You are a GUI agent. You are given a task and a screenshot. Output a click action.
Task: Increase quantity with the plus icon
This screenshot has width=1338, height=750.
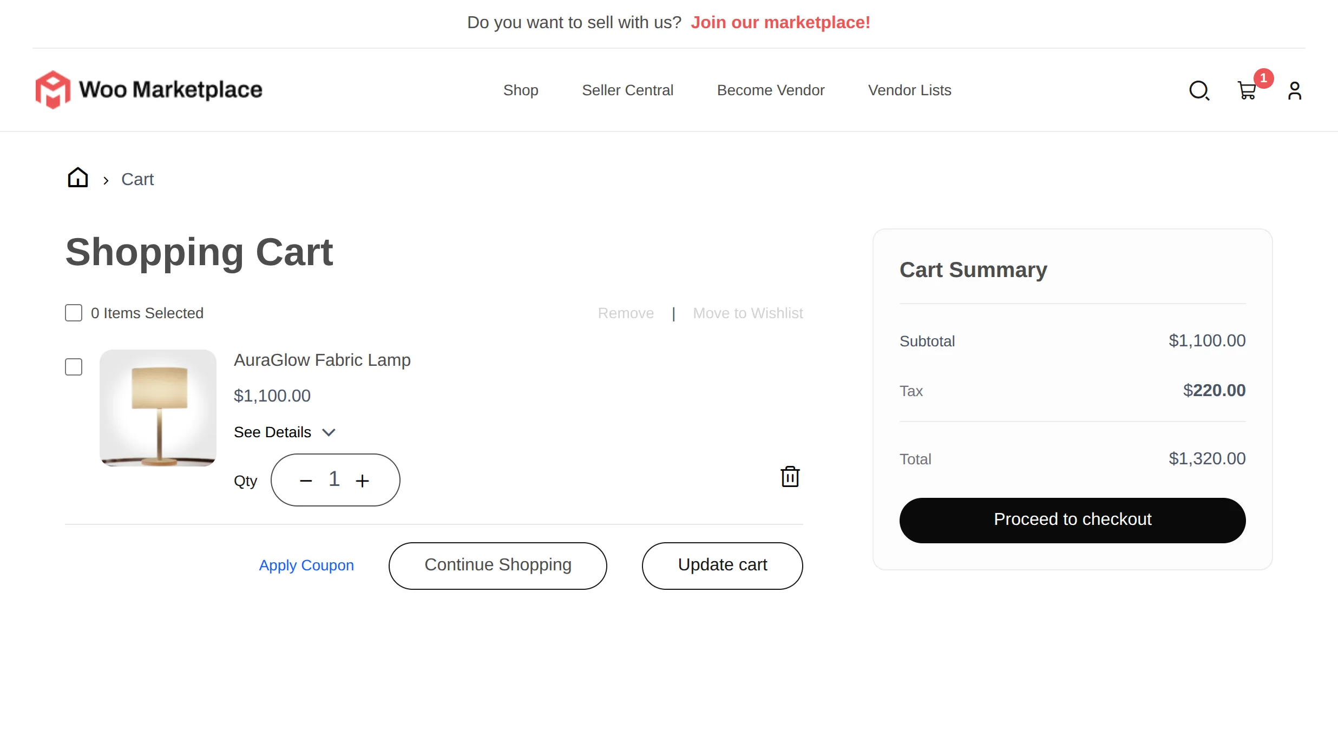362,479
